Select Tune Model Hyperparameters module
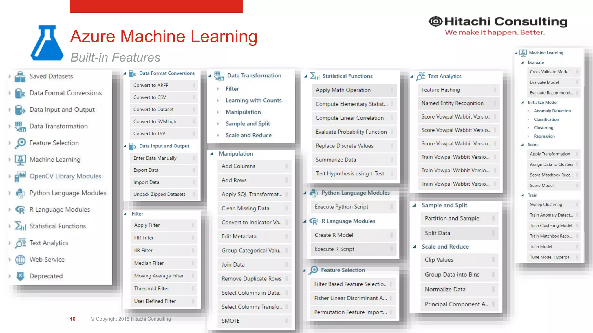Viewport: 593px width, 333px height. tap(554, 257)
